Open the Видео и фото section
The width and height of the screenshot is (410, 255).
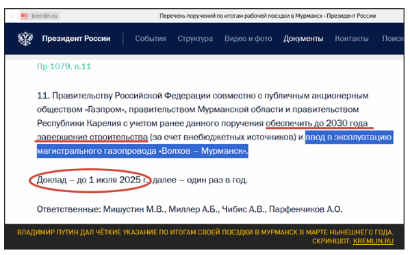click(248, 39)
